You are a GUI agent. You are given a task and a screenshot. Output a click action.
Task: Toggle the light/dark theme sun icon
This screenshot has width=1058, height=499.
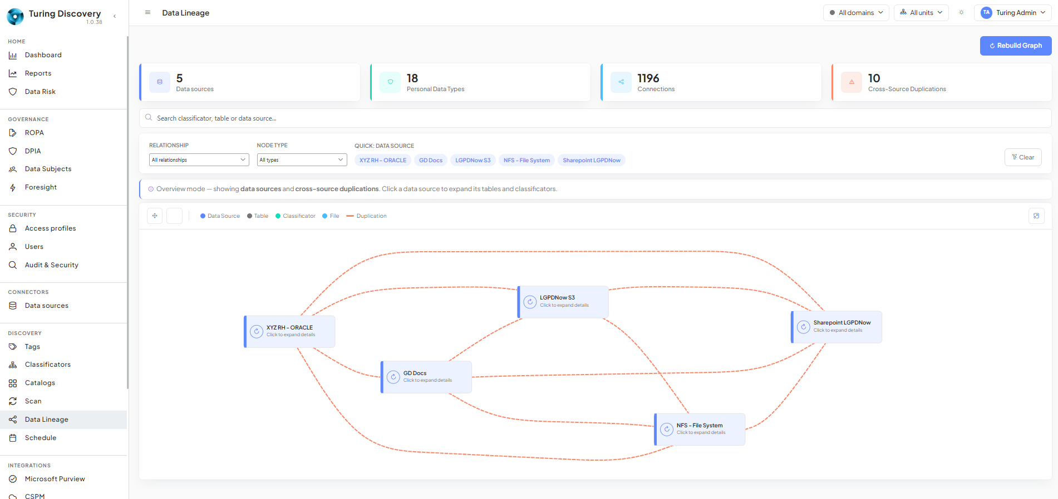point(961,12)
